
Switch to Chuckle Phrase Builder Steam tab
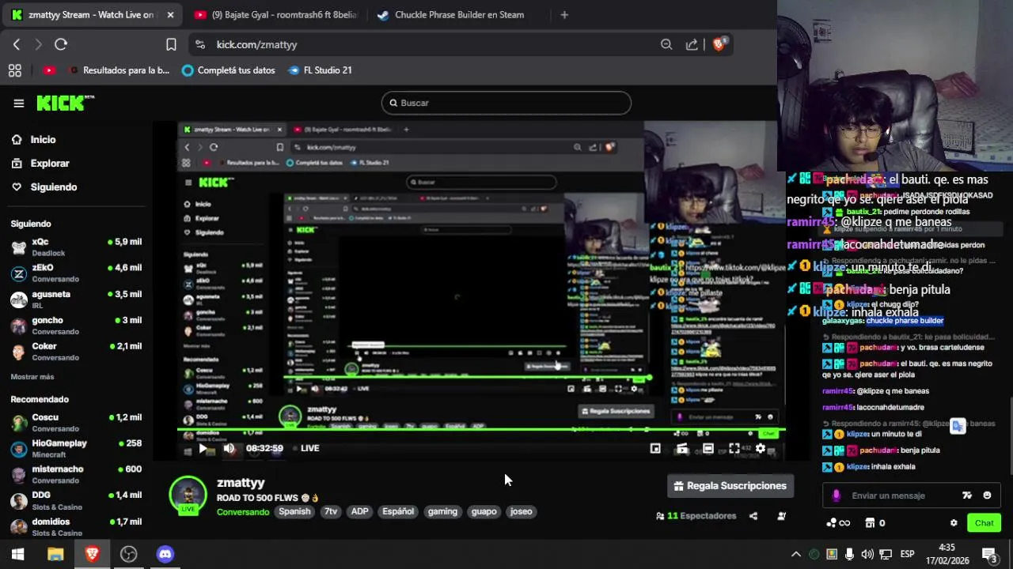pyautogui.click(x=459, y=14)
